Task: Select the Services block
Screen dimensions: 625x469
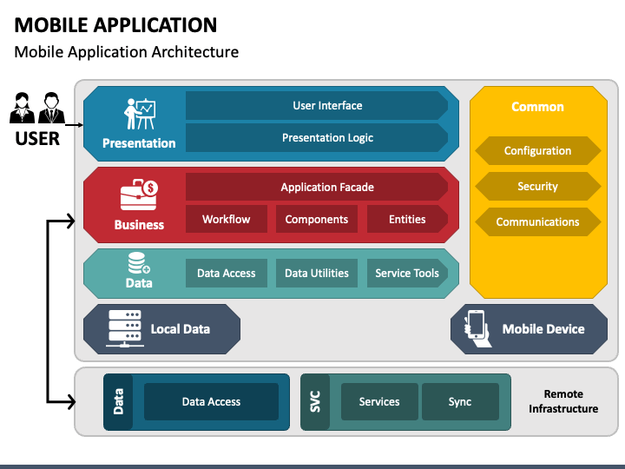Action: (x=379, y=401)
